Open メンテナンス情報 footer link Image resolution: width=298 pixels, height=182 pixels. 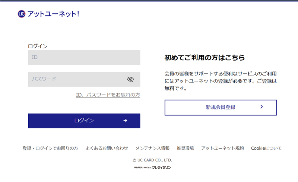click(152, 148)
